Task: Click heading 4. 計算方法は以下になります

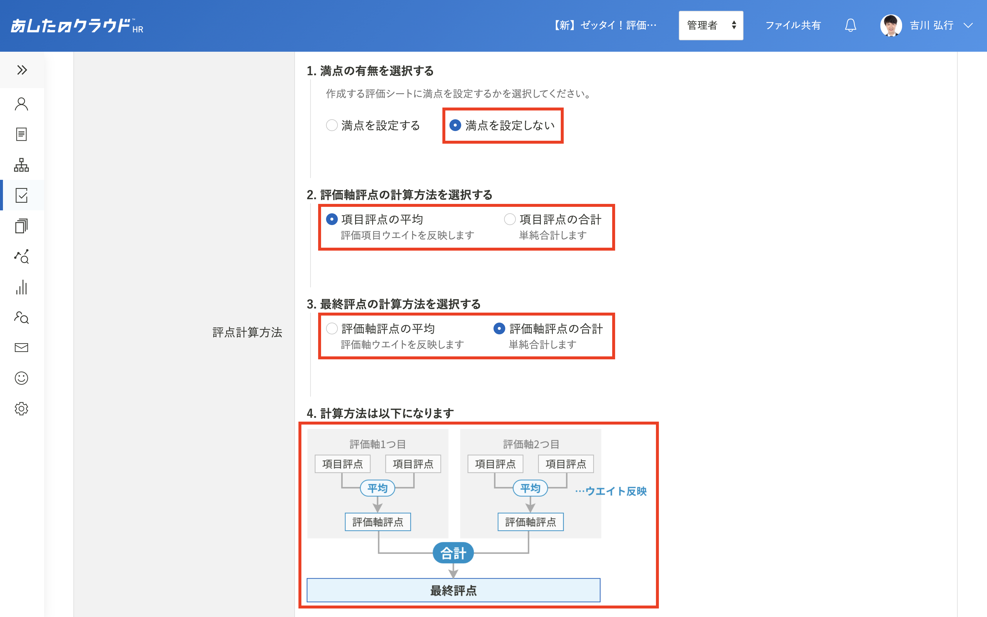Action: pyautogui.click(x=380, y=413)
